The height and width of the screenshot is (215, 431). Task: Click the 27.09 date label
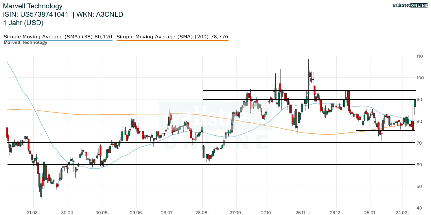point(236,213)
